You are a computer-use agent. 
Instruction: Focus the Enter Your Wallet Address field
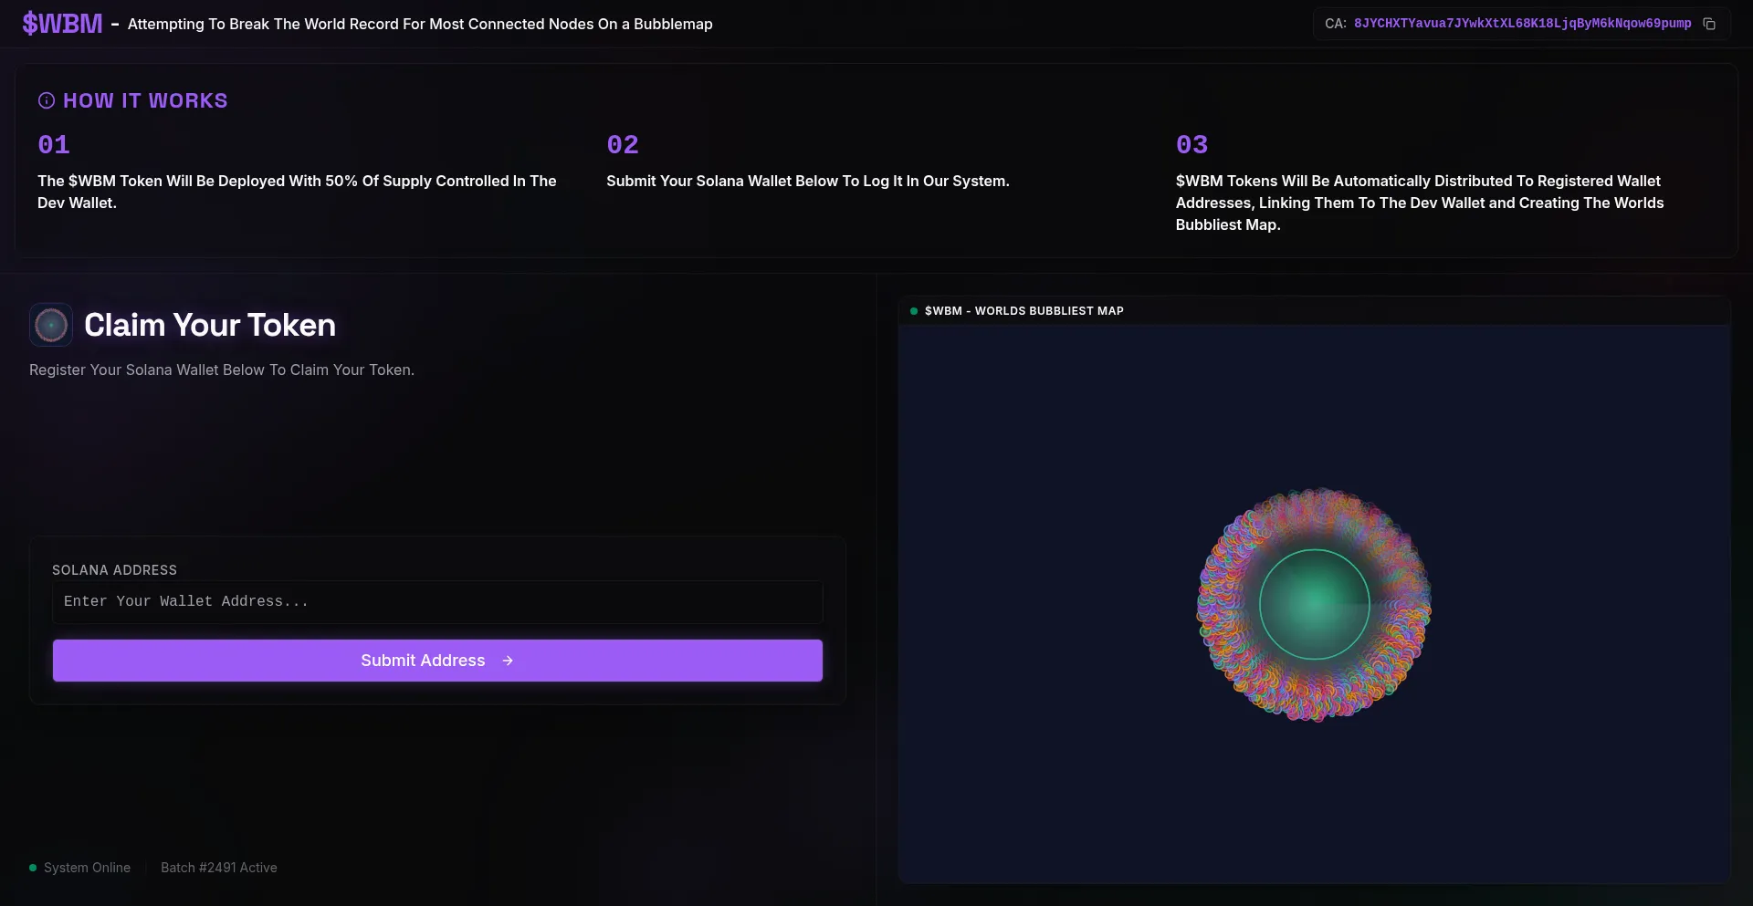pos(437,601)
